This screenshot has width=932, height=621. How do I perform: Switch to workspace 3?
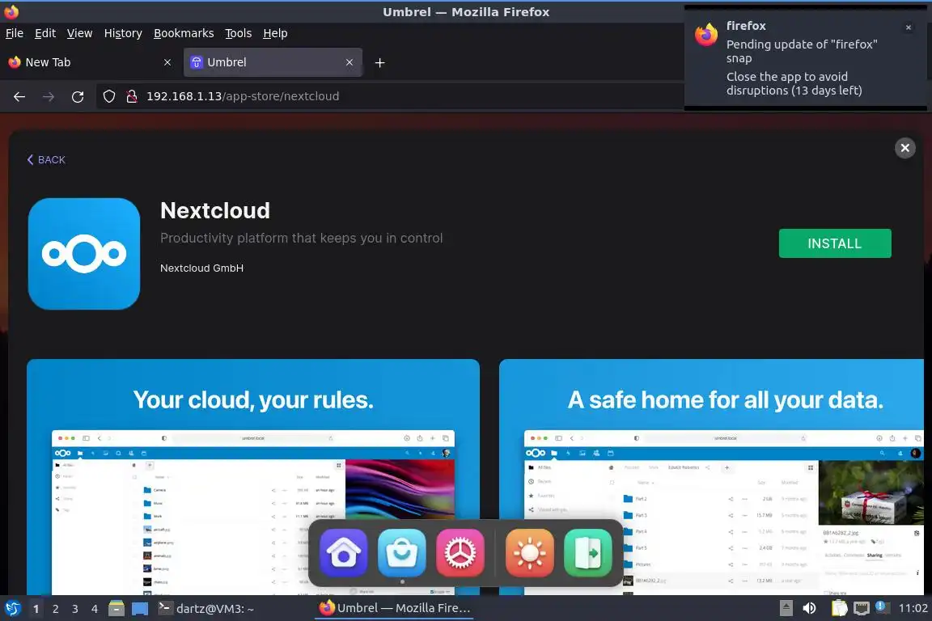(75, 609)
